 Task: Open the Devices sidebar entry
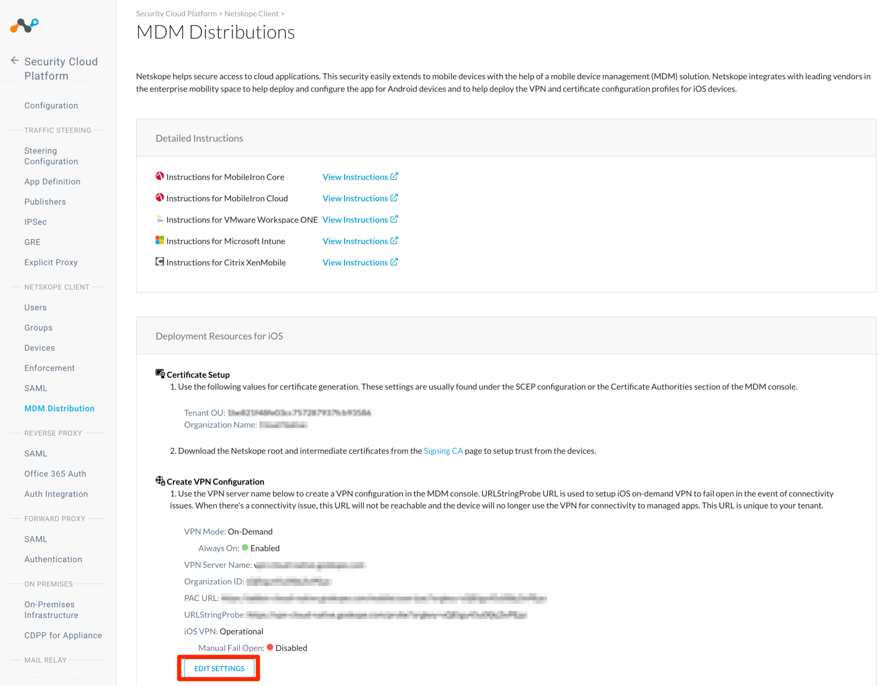[x=39, y=347]
